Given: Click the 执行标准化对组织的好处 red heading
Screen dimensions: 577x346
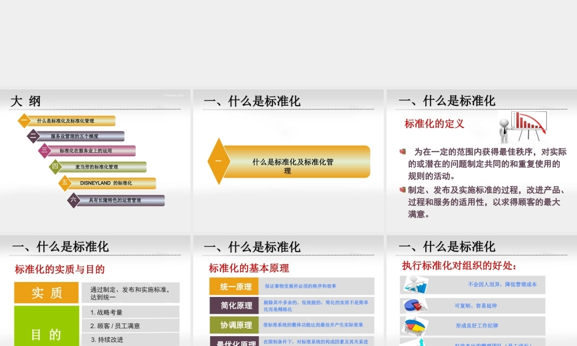Looking at the screenshot, I should [x=459, y=265].
